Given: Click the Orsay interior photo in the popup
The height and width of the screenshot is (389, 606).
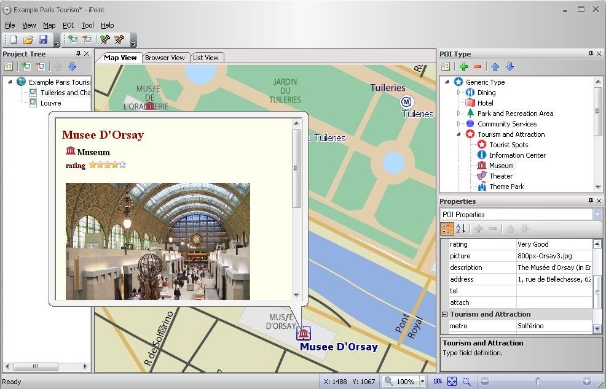Looking at the screenshot, I should [158, 241].
